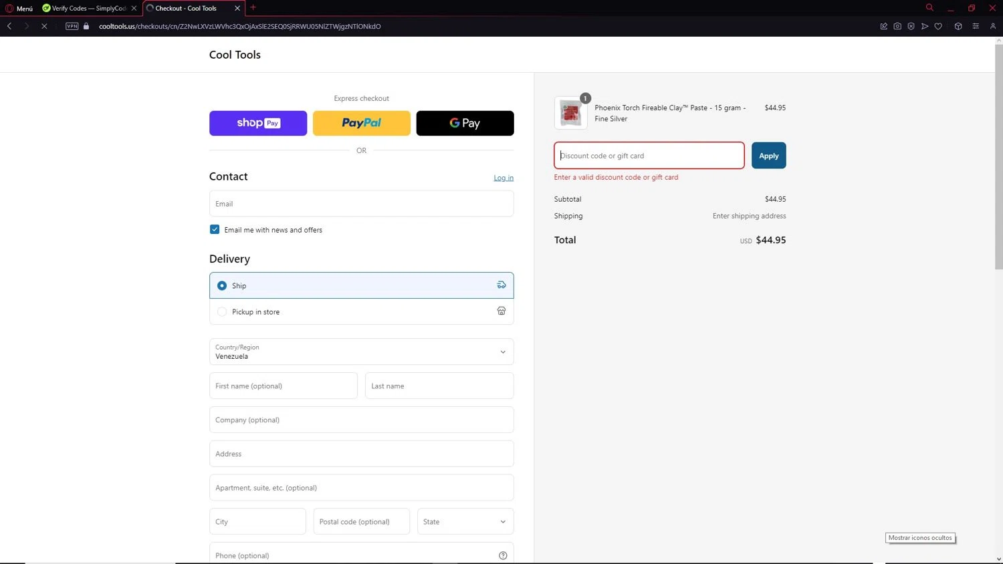Toggle the VPN badge
The image size is (1003, 564).
[72, 26]
